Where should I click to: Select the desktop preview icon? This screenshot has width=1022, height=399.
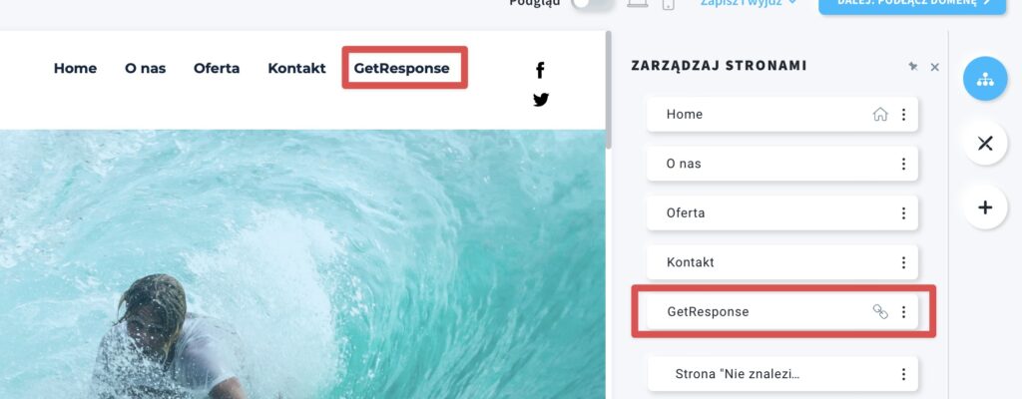[638, 3]
